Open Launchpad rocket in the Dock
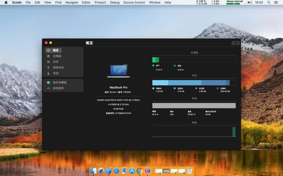Screen dimensions: 283x176 (x=101, y=171)
